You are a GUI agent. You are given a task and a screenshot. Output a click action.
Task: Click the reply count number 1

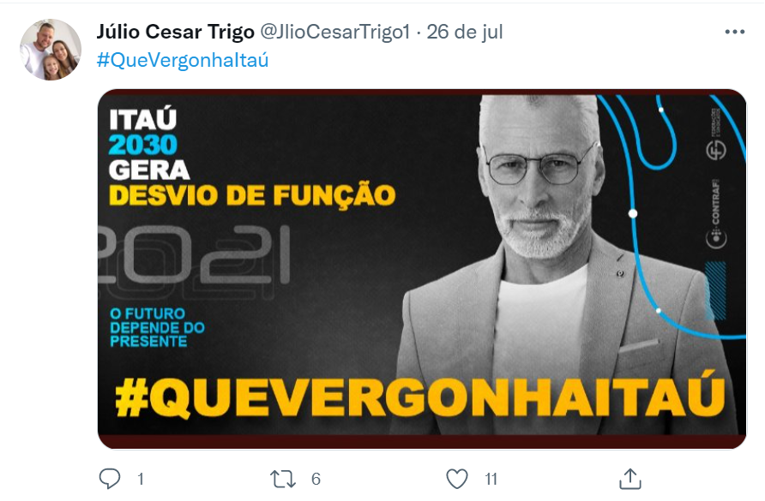141,479
